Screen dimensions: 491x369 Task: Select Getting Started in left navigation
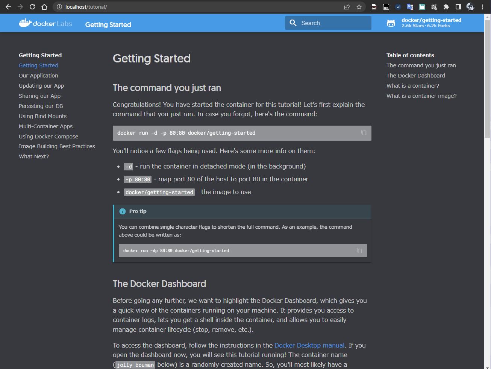(38, 65)
